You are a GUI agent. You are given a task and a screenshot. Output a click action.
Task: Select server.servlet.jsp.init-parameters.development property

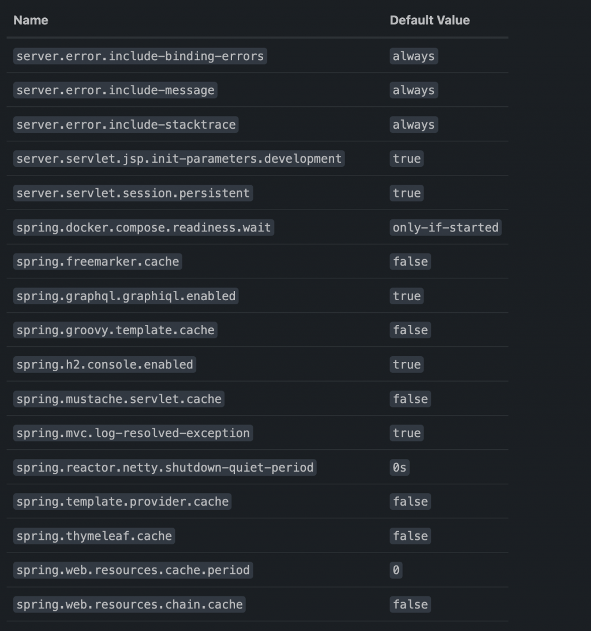coord(179,159)
